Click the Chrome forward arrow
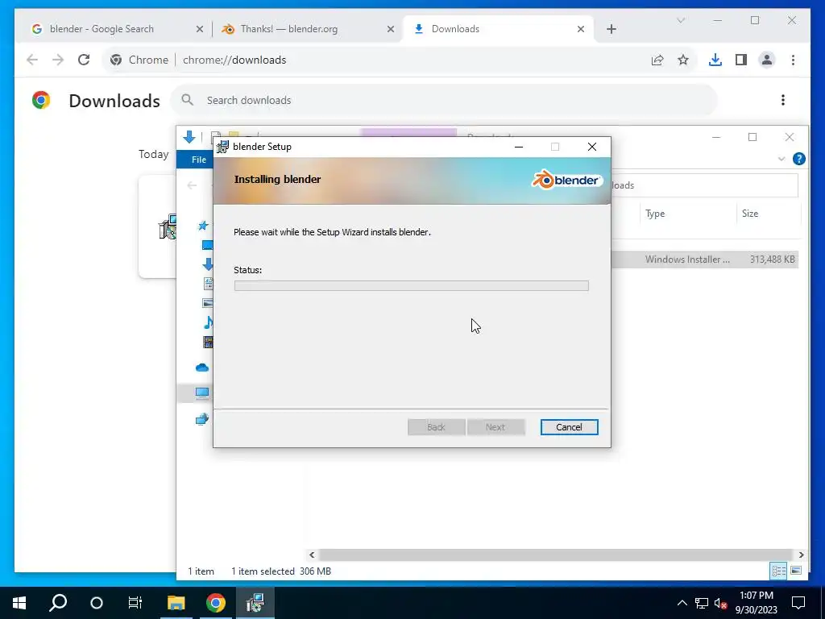 pos(58,60)
